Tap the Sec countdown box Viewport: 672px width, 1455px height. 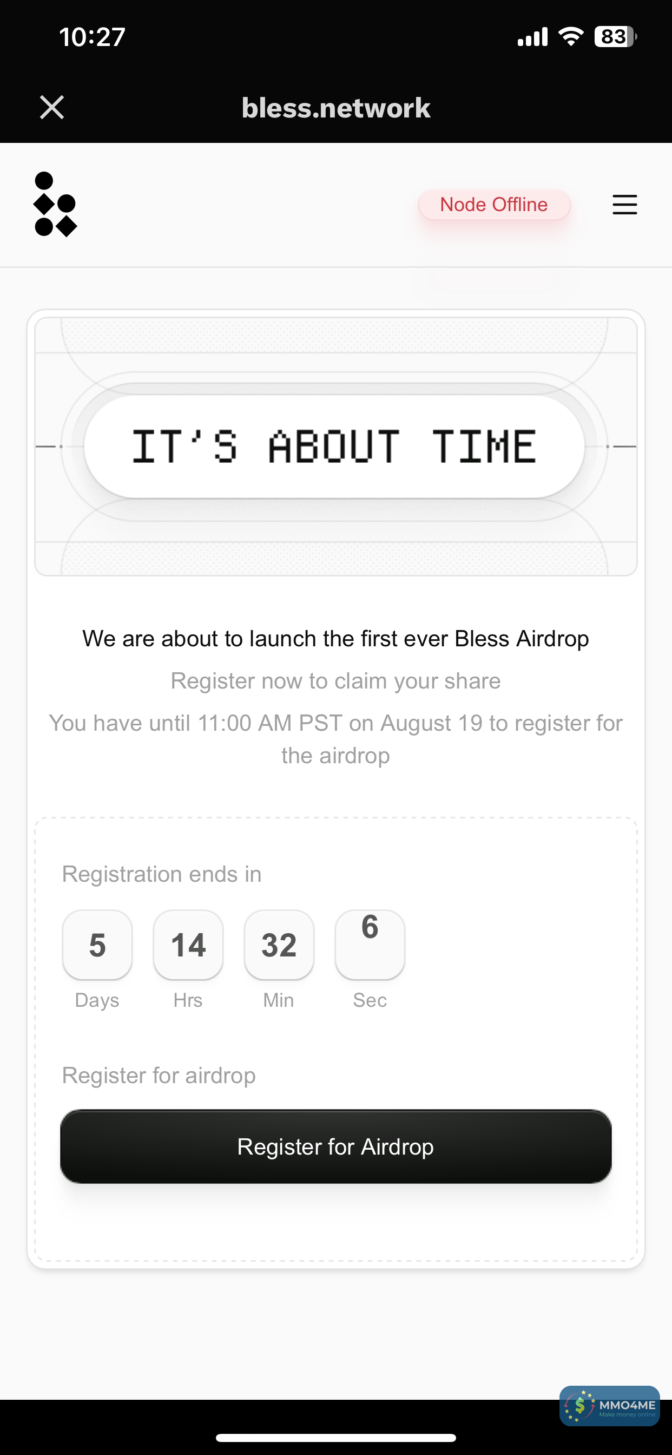coord(370,945)
